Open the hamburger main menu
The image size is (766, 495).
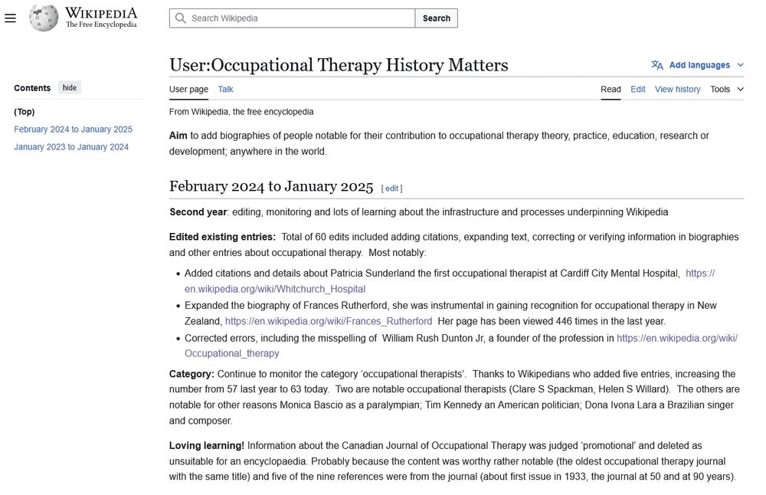pyautogui.click(x=10, y=18)
